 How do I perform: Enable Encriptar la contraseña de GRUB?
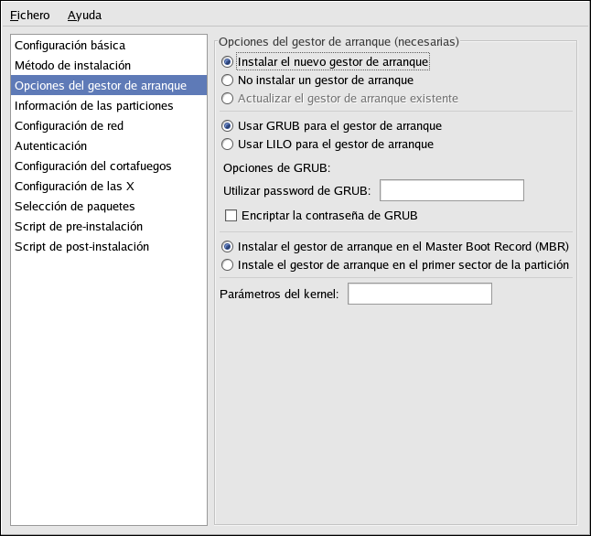click(x=231, y=215)
